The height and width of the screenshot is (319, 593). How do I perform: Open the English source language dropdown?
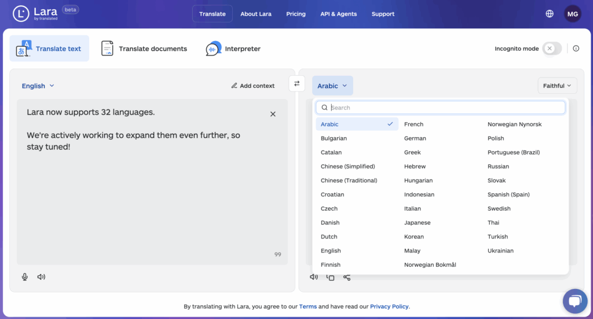[x=38, y=86]
